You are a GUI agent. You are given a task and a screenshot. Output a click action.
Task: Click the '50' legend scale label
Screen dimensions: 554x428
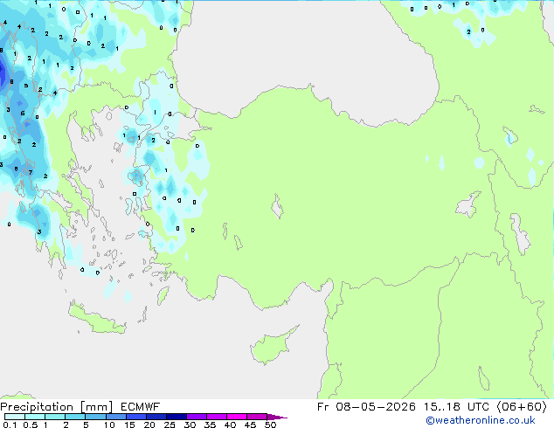point(270,425)
